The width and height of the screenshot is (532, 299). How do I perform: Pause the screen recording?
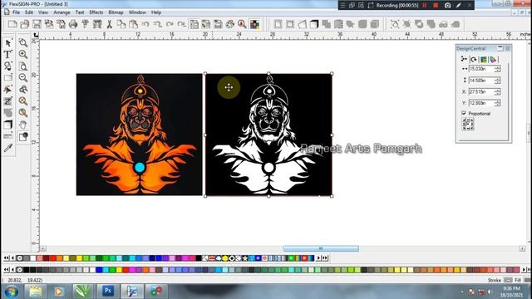tap(425, 5)
